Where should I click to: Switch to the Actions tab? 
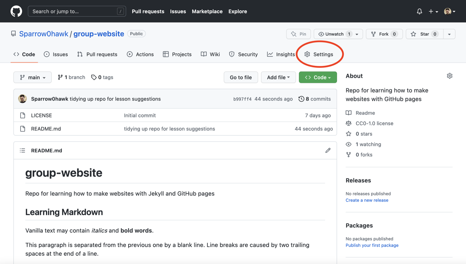(140, 54)
